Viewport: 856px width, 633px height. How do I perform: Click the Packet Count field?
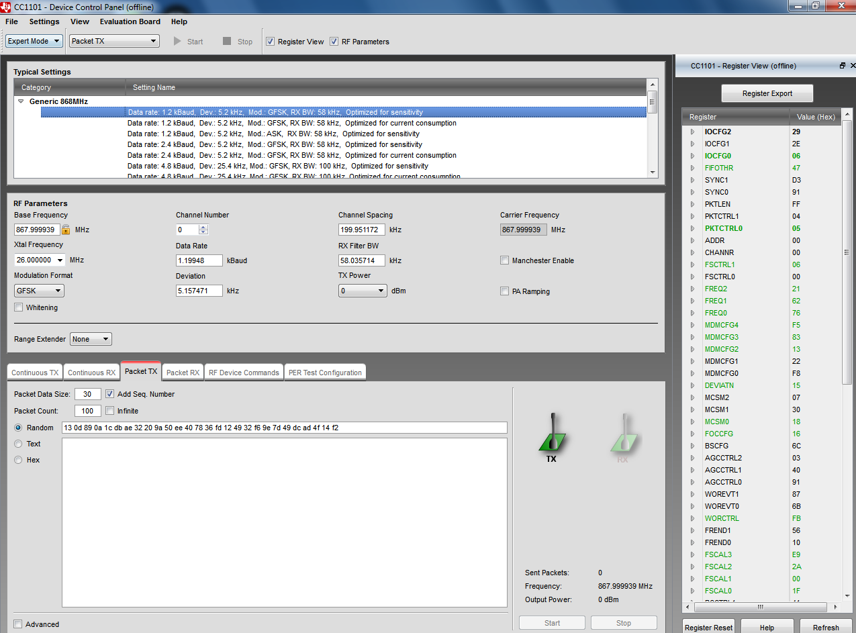[x=87, y=411]
